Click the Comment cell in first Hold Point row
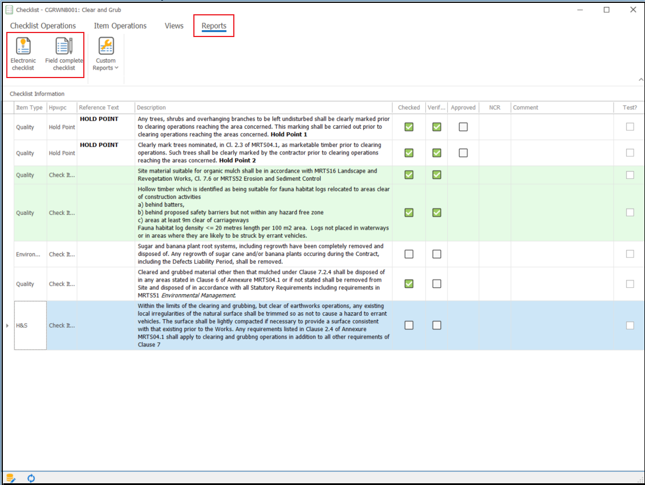The height and width of the screenshot is (485, 645). pos(562,127)
